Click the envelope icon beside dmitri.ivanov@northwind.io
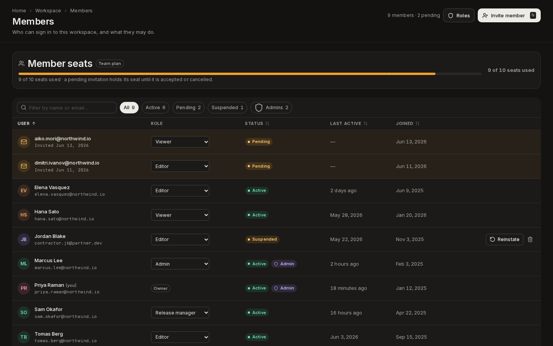Image resolution: width=553 pixels, height=346 pixels. click(x=24, y=166)
